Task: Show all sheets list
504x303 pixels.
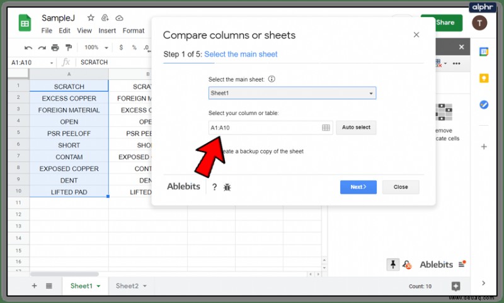Action: click(x=49, y=285)
